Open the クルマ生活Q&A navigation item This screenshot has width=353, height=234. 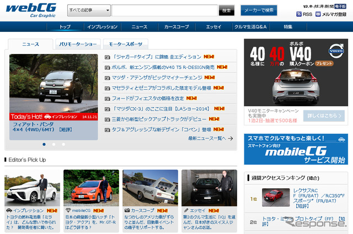[x=250, y=27]
